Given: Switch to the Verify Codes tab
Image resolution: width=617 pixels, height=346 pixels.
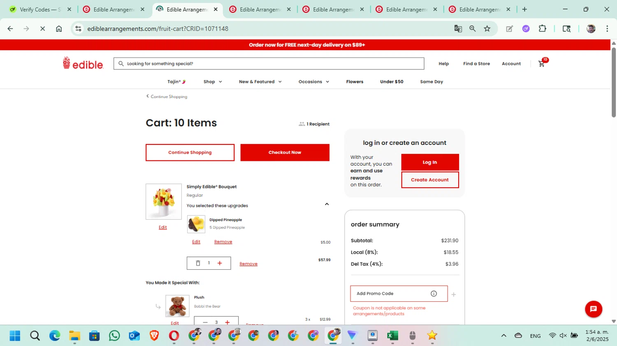Looking at the screenshot, I should 40,9.
